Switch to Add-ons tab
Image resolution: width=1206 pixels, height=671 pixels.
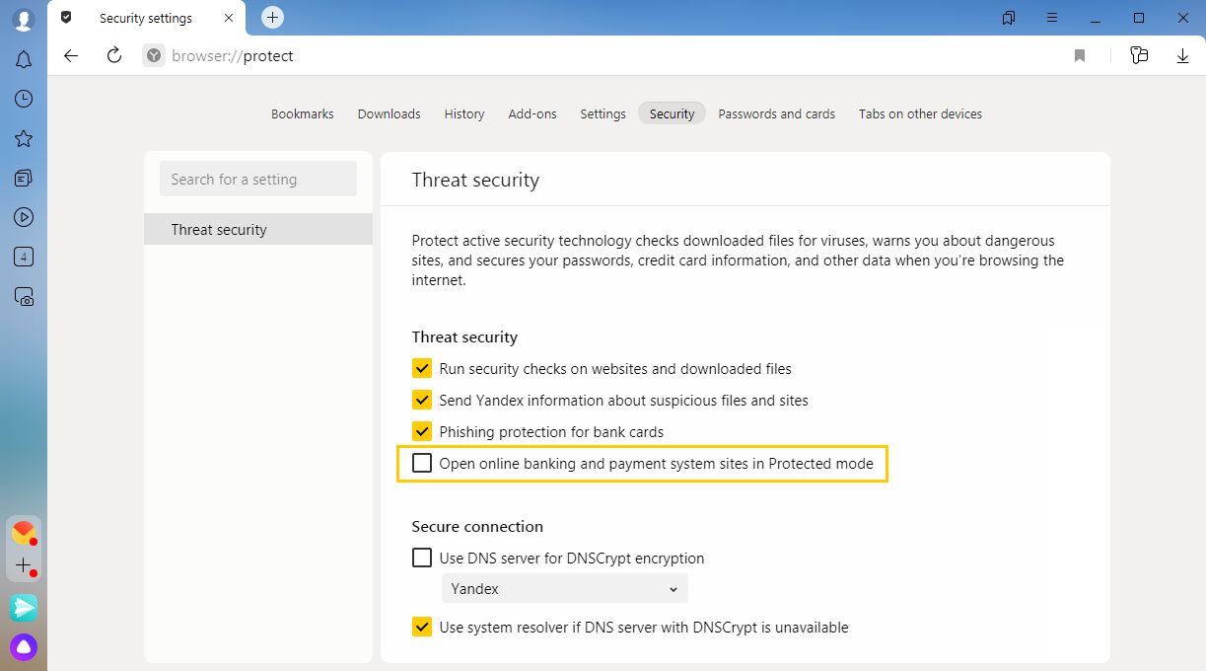tap(532, 114)
